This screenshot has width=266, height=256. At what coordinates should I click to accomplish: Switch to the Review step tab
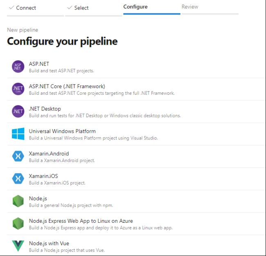tap(190, 7)
